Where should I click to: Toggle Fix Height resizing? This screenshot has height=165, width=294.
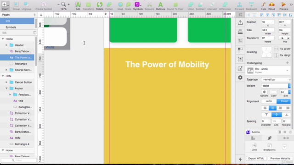point(282,55)
